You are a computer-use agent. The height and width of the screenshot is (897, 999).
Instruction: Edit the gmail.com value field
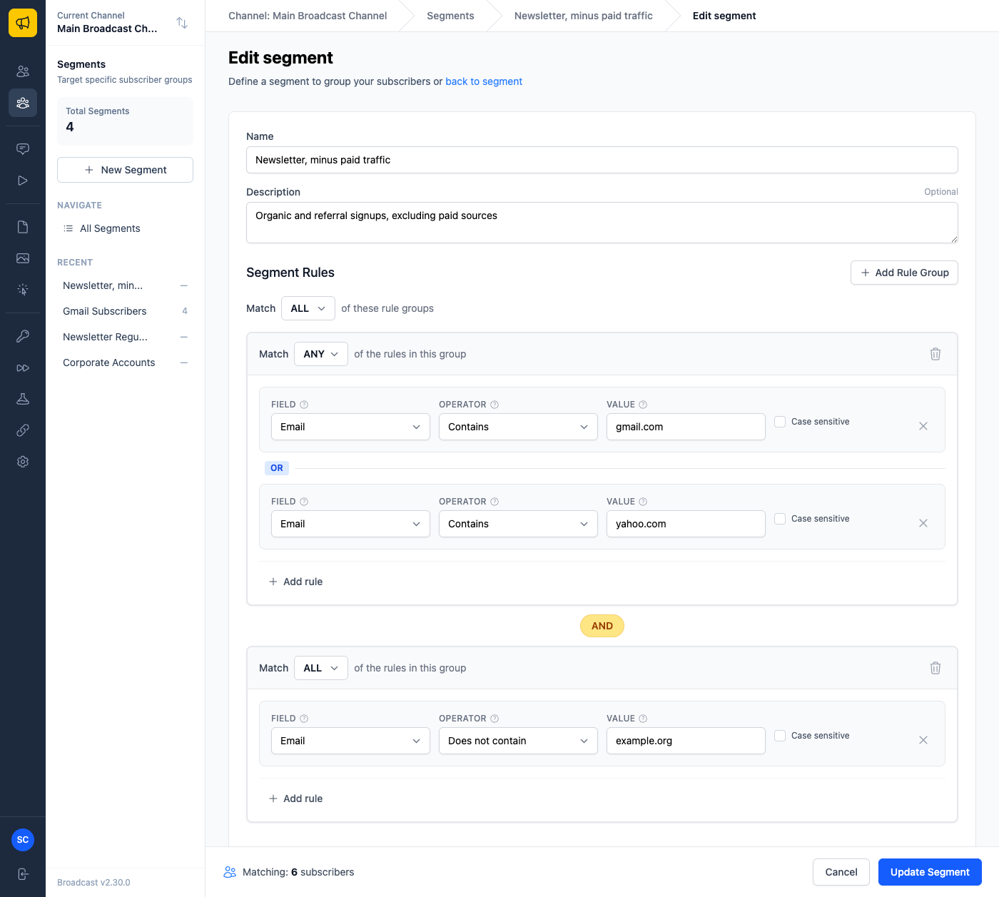(x=686, y=427)
